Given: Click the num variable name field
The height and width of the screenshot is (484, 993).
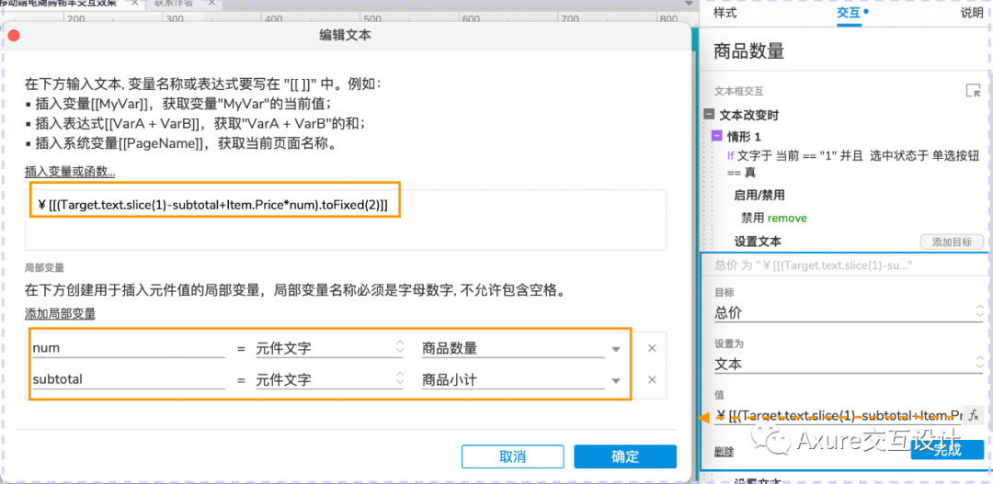Looking at the screenshot, I should tap(129, 348).
